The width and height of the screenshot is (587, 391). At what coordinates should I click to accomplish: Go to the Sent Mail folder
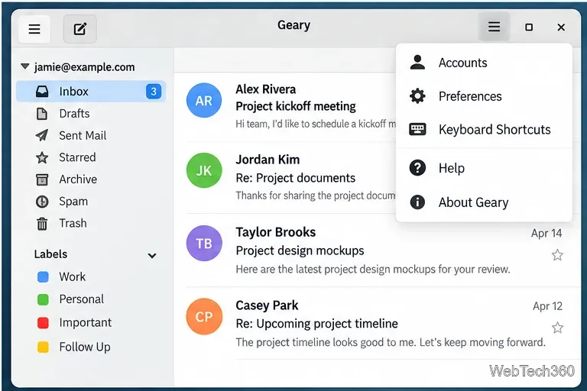pos(91,135)
